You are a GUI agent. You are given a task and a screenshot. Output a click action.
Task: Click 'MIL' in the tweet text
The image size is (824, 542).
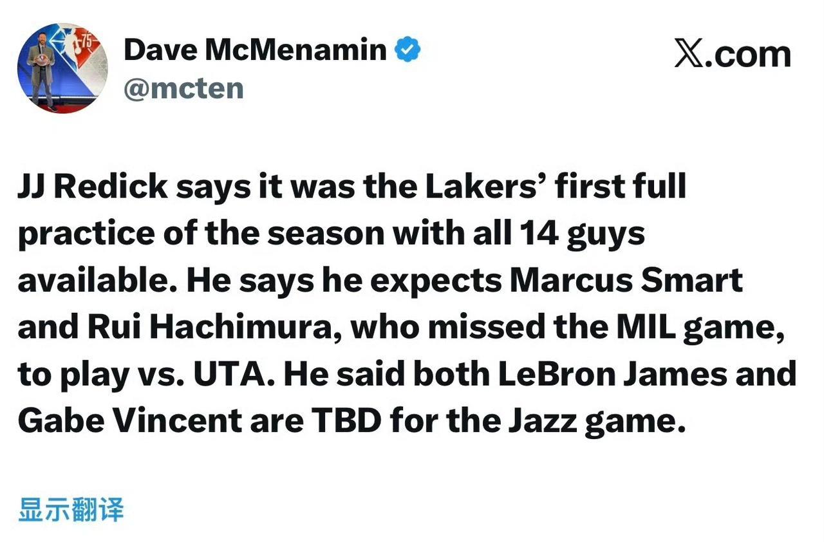645,328
